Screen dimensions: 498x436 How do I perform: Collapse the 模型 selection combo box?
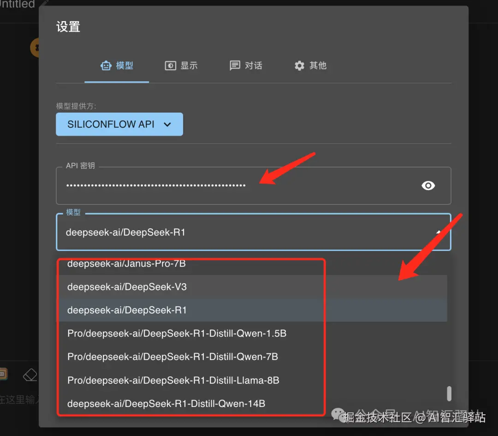click(x=254, y=232)
